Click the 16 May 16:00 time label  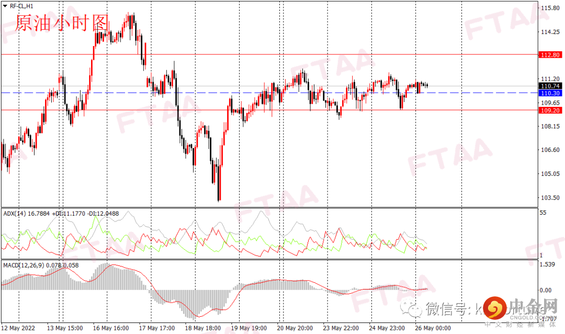point(110,328)
